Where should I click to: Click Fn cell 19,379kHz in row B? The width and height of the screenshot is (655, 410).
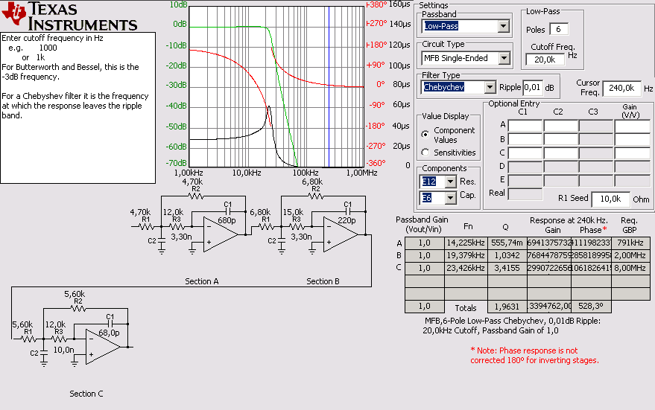coord(466,255)
